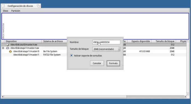191x104 pixels.
Task: Click Espacio disponible column header
Action: pos(139,41)
